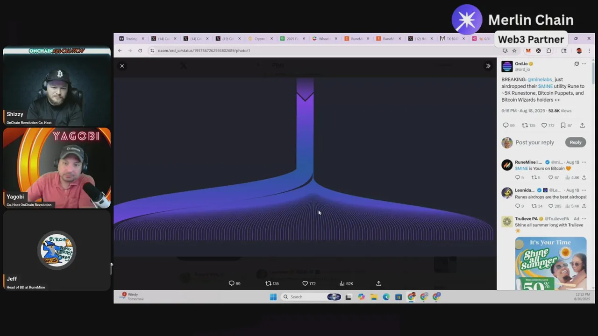
Task: Open the MetaMask fox extension
Action: pyautogui.click(x=528, y=50)
